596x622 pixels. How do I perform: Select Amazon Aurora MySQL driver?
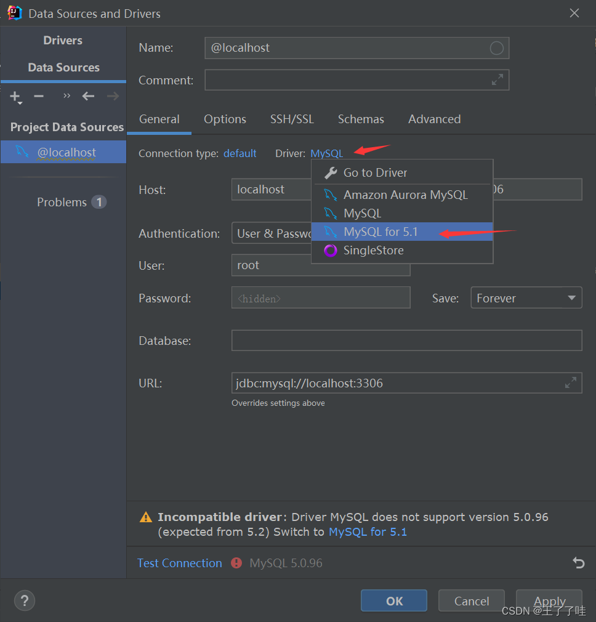(402, 195)
